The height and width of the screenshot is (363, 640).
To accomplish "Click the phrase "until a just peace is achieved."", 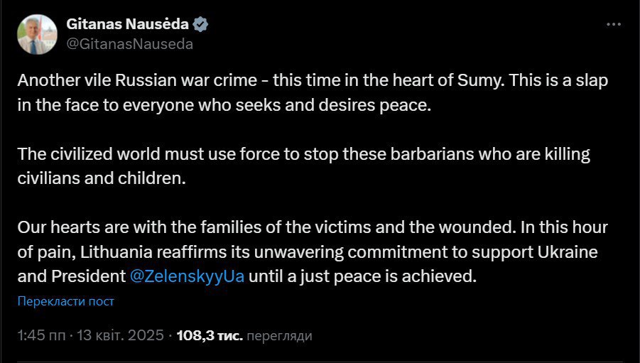I will [362, 276].
